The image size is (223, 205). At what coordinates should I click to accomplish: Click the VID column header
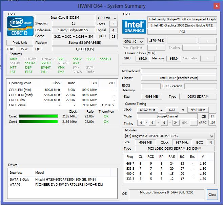click(x=107, y=83)
